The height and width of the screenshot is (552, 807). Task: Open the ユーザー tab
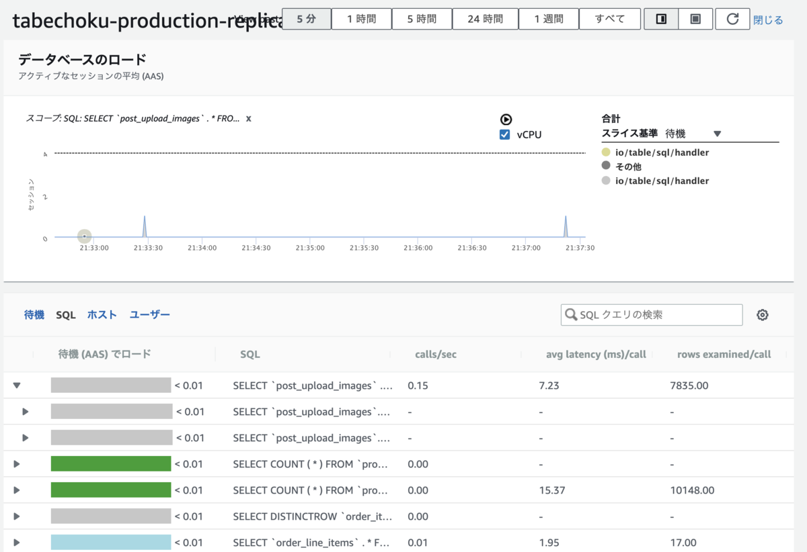click(x=150, y=314)
